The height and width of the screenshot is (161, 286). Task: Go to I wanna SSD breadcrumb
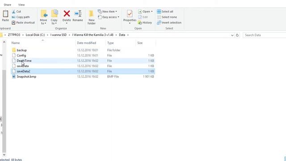[59, 35]
